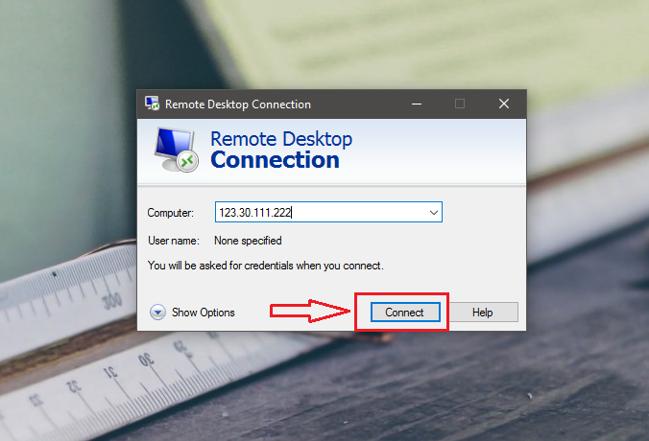This screenshot has height=441, width=649.
Task: Close the Remote Desktop Connection window
Action: pyautogui.click(x=504, y=104)
